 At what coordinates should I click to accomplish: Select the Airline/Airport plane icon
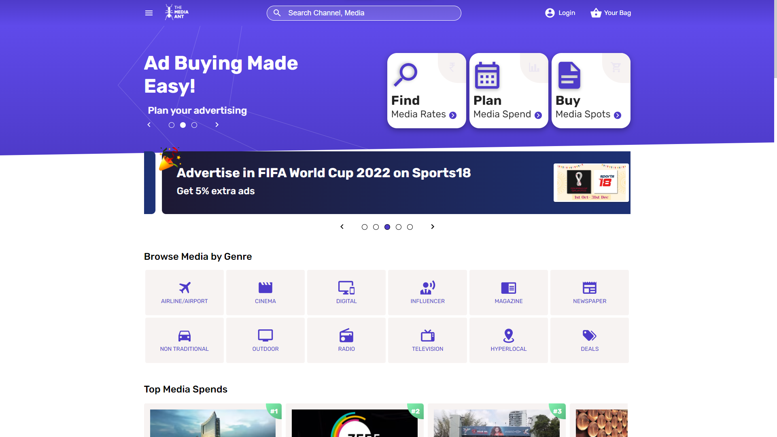pos(185,288)
